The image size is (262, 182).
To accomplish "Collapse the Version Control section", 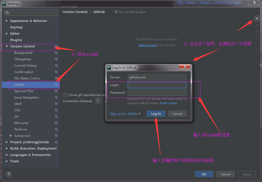I will point(7,46).
